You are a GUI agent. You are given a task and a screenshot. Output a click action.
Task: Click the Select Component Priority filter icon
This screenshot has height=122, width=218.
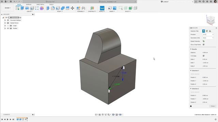click(135, 8)
